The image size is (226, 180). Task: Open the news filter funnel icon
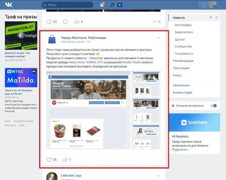[x=211, y=18]
